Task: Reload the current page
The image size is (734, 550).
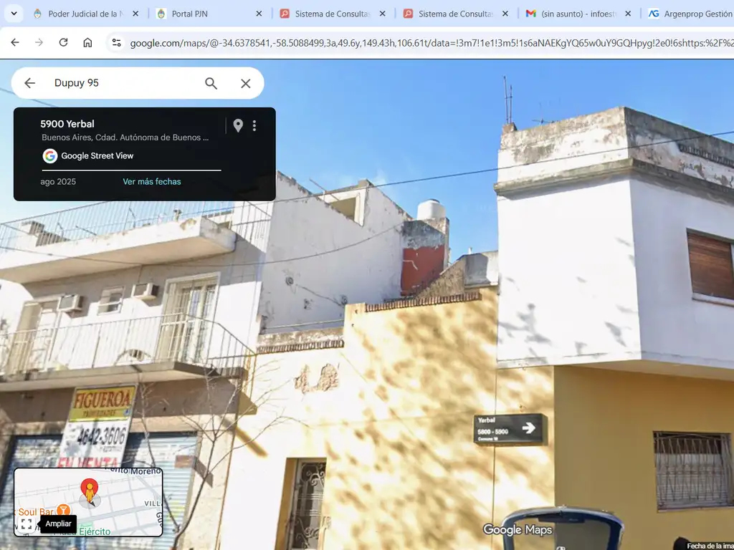Action: point(63,42)
